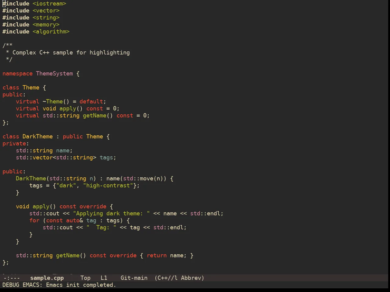Click the 'namespace' keyword
Image resolution: width=390 pixels, height=292 pixels.
[17, 74]
